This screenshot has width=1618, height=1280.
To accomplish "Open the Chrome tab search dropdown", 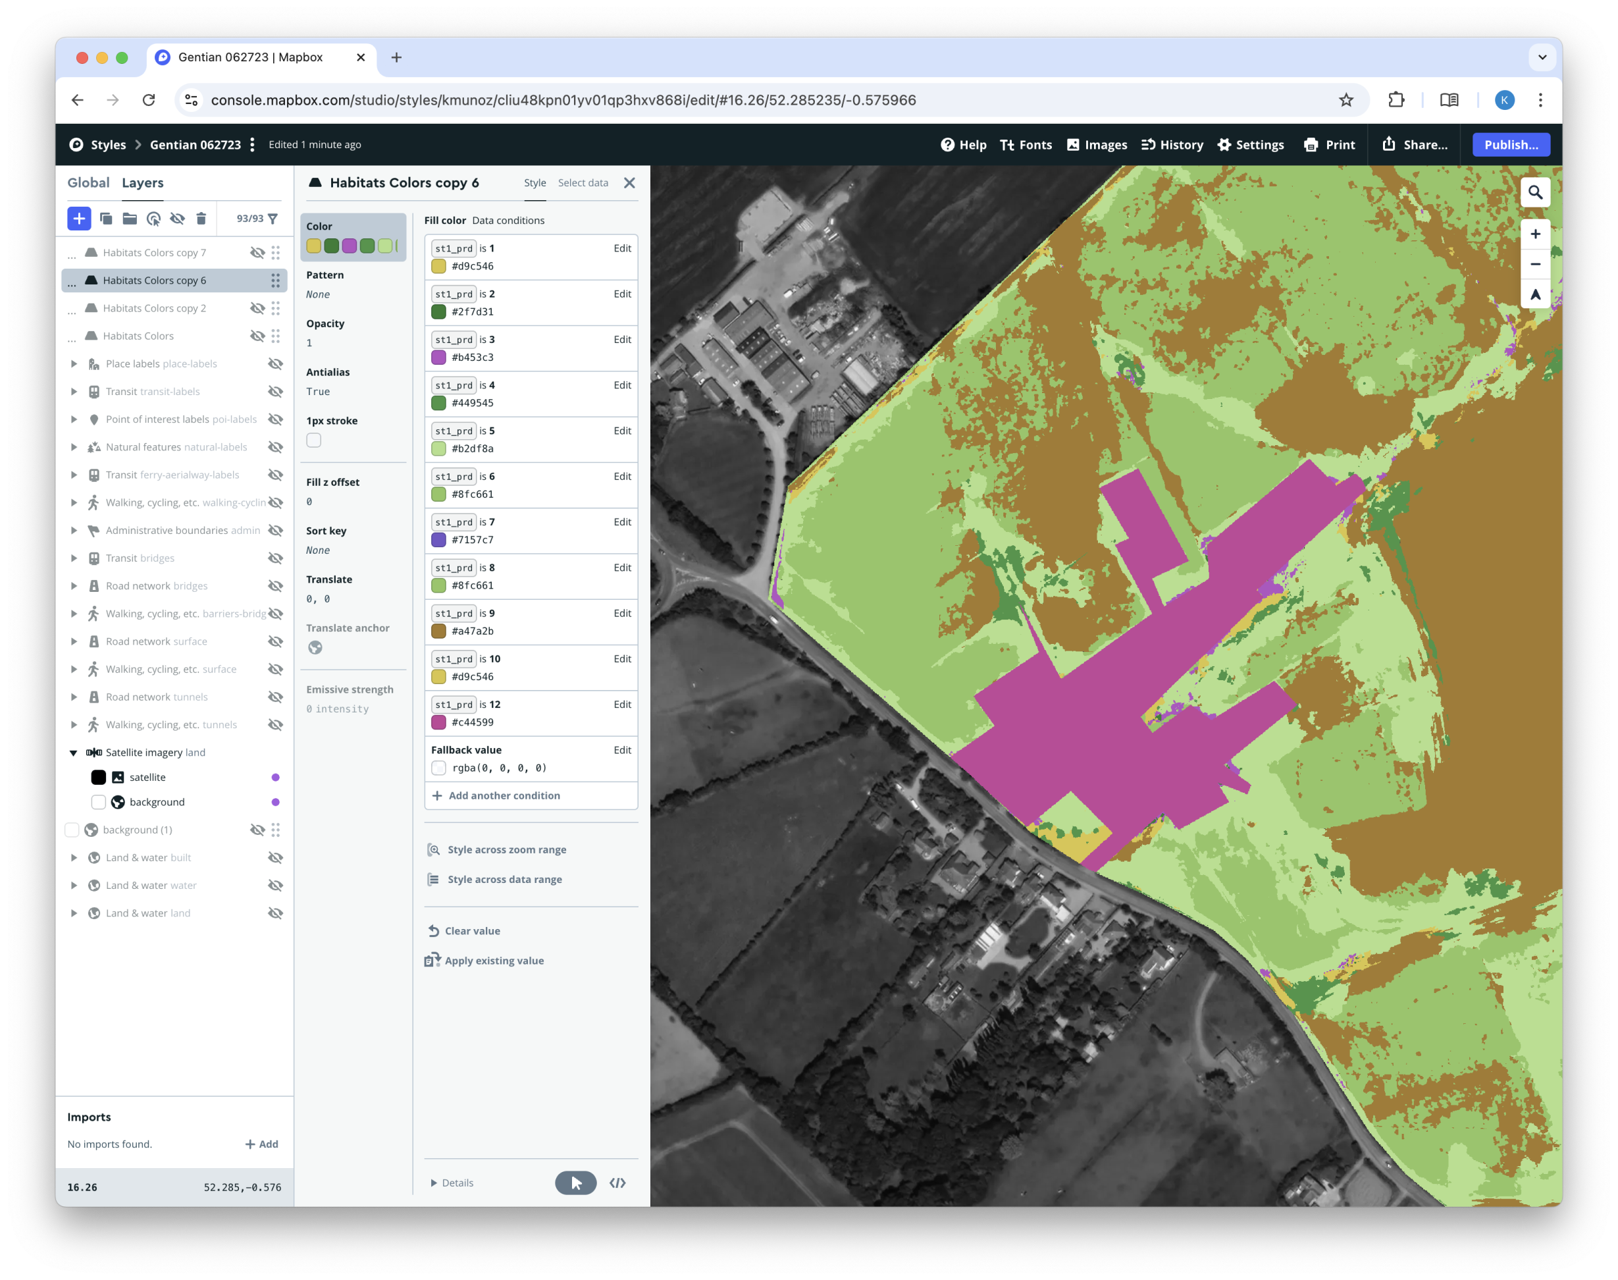I will pos(1542,58).
